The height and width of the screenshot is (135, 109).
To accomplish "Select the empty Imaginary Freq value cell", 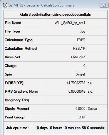I will tap(66, 100).
